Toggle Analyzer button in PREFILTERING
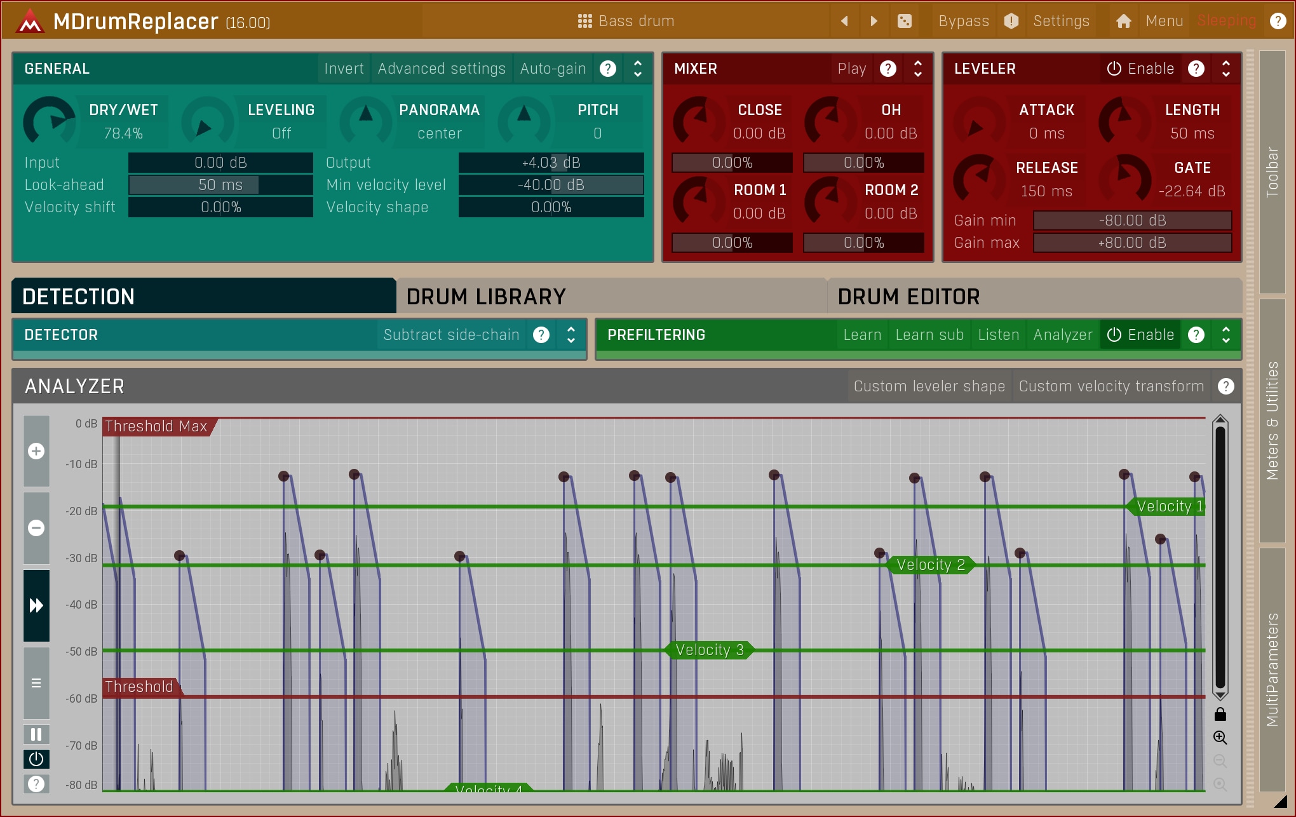 [x=1063, y=335]
